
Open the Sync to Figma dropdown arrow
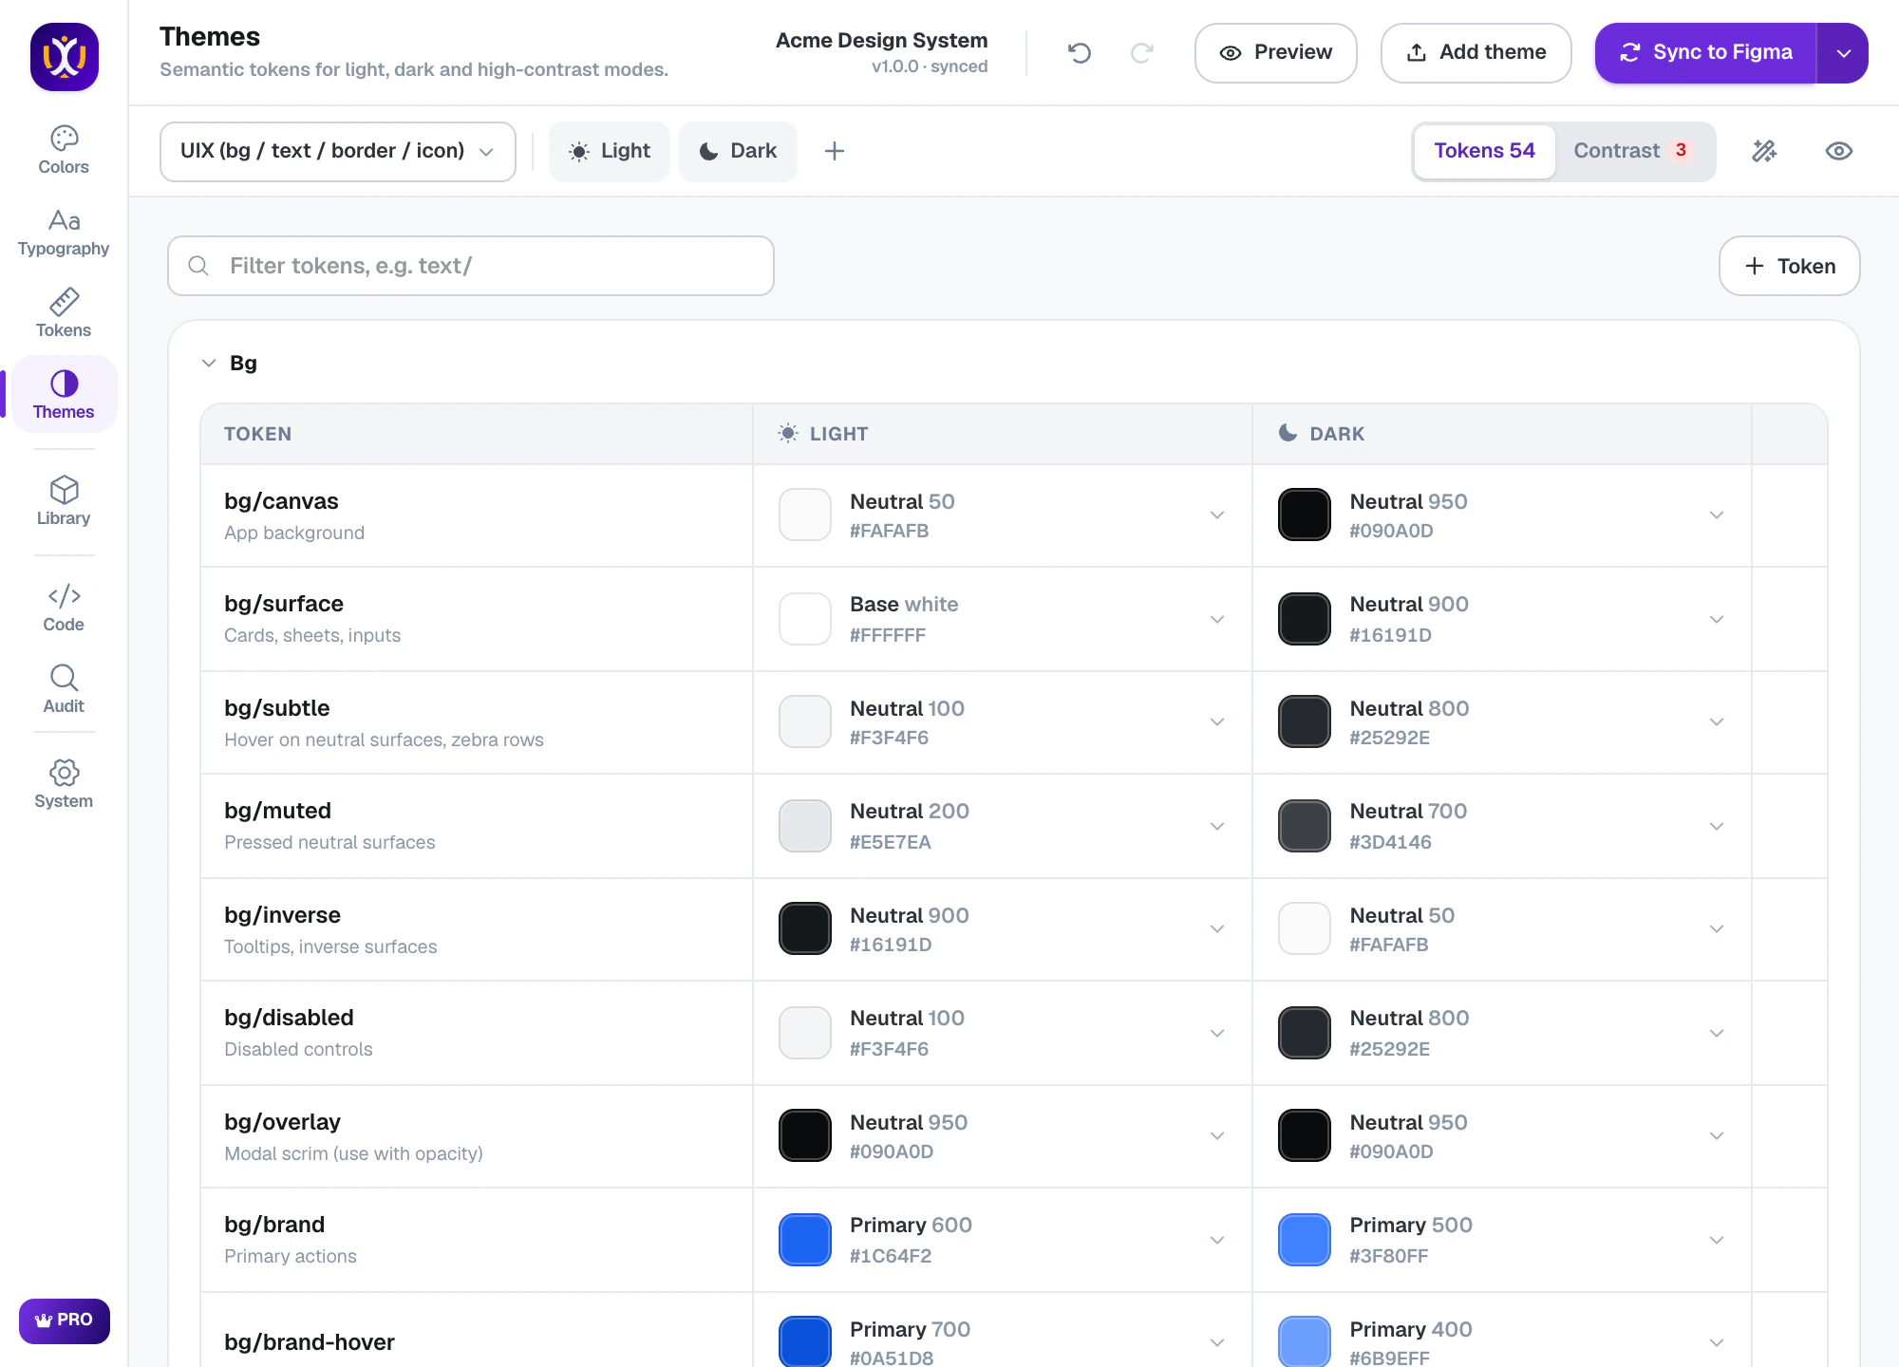coord(1843,53)
